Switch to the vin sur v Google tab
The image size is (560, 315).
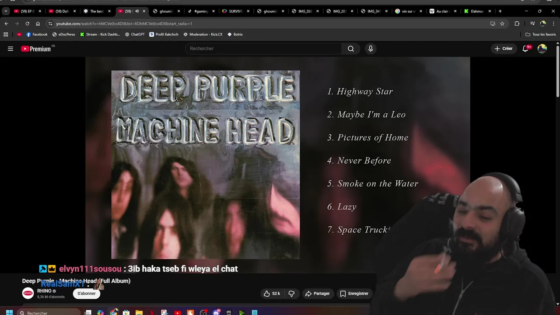pos(408,11)
